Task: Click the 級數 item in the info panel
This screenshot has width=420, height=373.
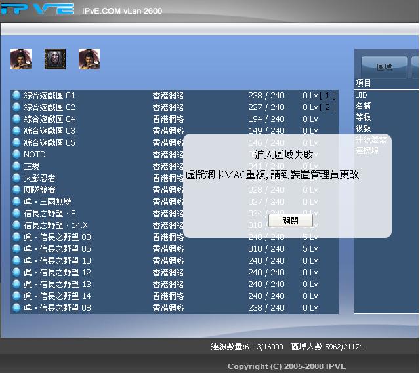Action: 363,128
